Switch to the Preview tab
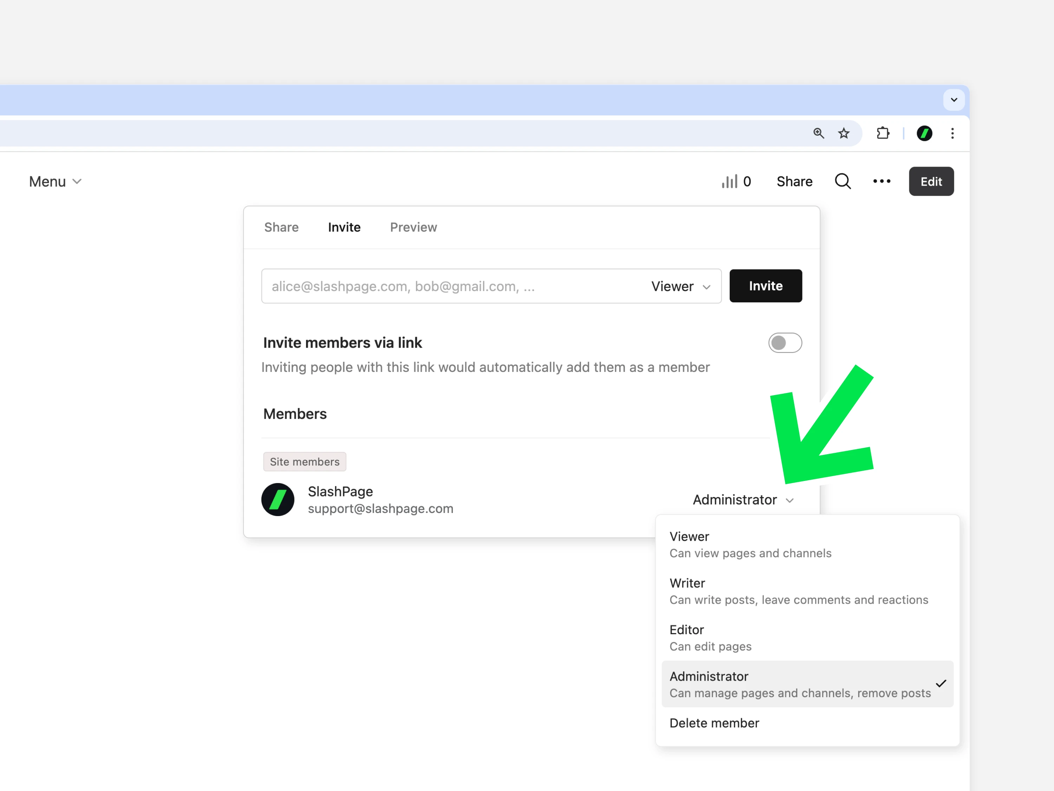The height and width of the screenshot is (791, 1054). tap(413, 227)
